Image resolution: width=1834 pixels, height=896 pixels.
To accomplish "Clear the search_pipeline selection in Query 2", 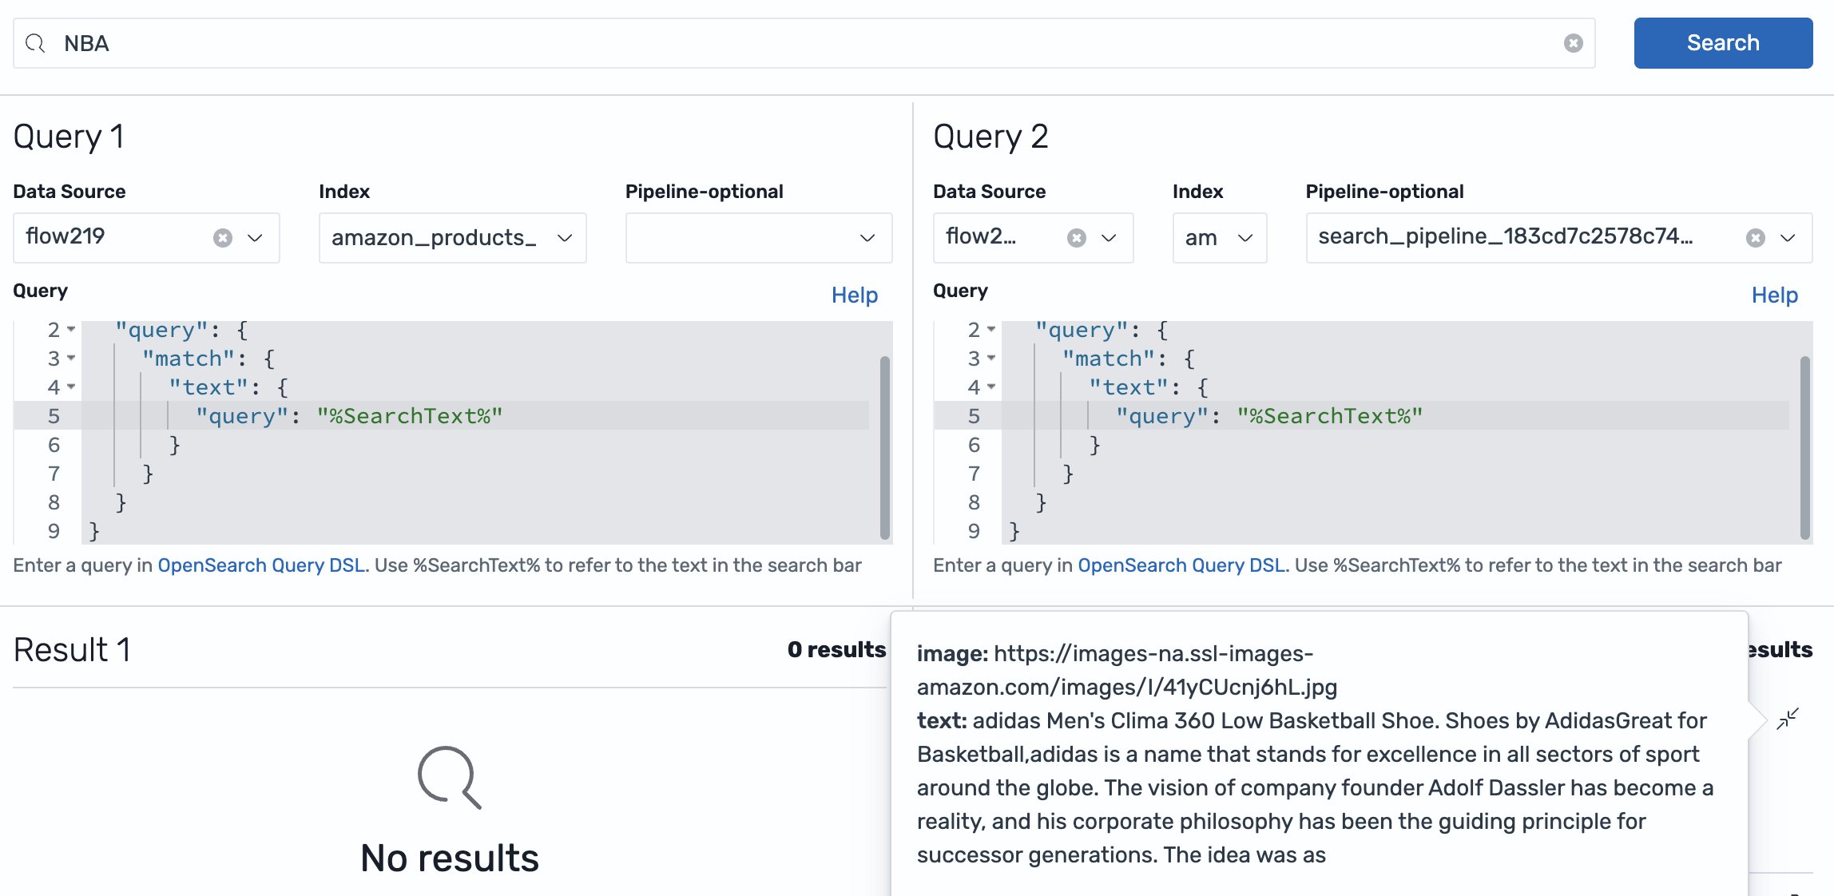I will click(1755, 238).
